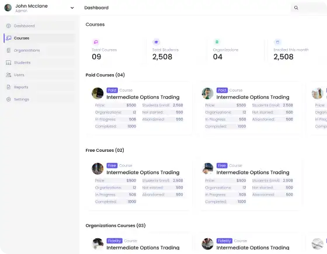The image size is (327, 254).
Task: Click the first Free course thumbnail
Action: pos(98,169)
